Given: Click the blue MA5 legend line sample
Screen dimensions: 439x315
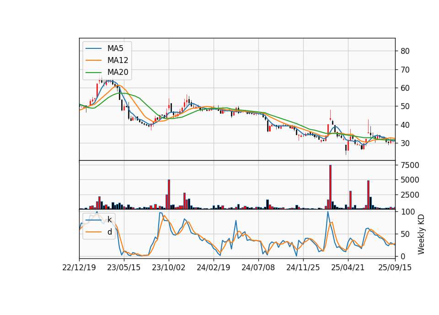Looking at the screenshot, I should pos(93,48).
